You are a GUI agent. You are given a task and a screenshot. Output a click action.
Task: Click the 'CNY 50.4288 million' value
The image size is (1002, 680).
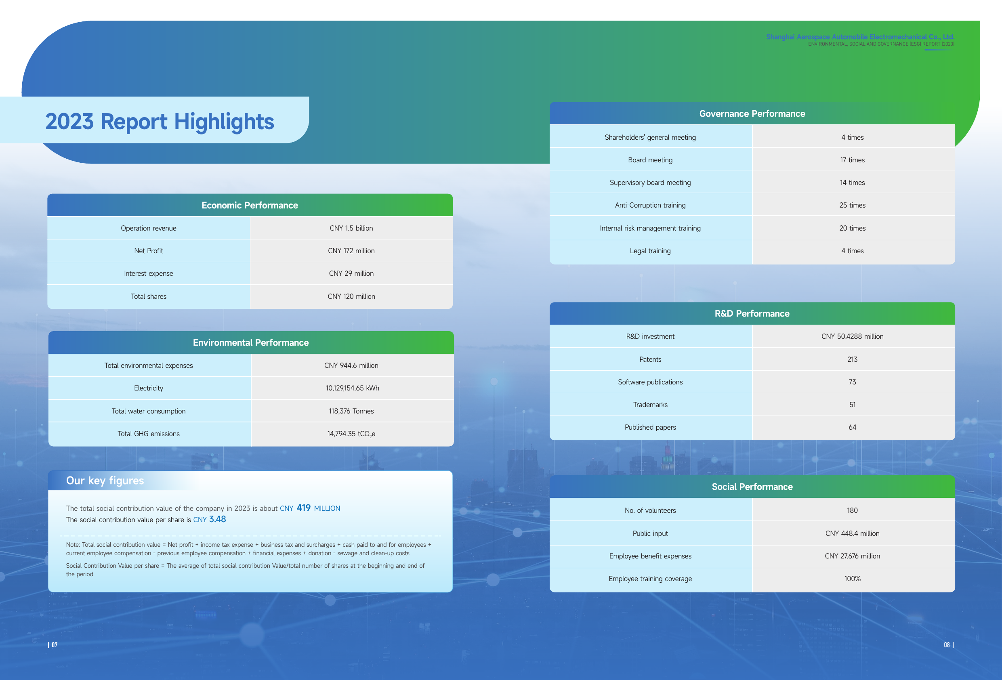coord(852,336)
